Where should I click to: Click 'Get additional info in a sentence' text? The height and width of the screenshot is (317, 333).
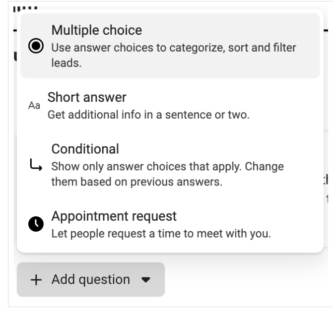(x=148, y=115)
